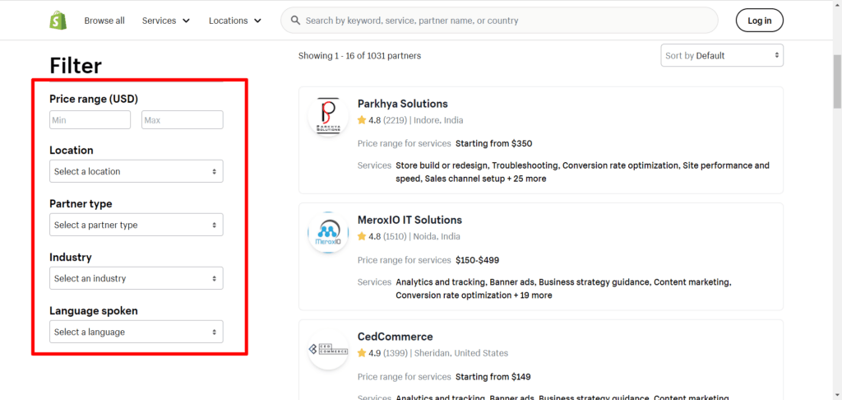Open MeroxIO IT Solutions partner title
The image size is (842, 400).
(409, 220)
